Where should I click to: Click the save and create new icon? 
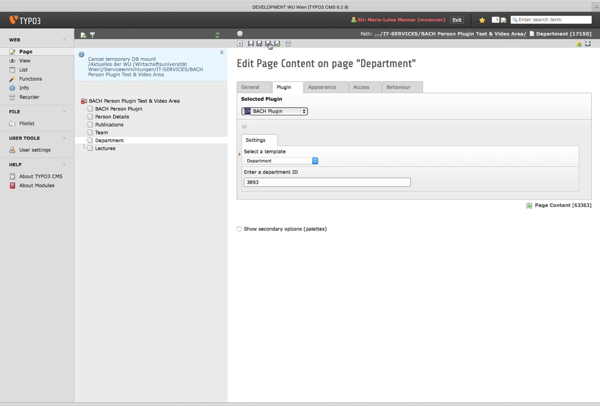(277, 44)
